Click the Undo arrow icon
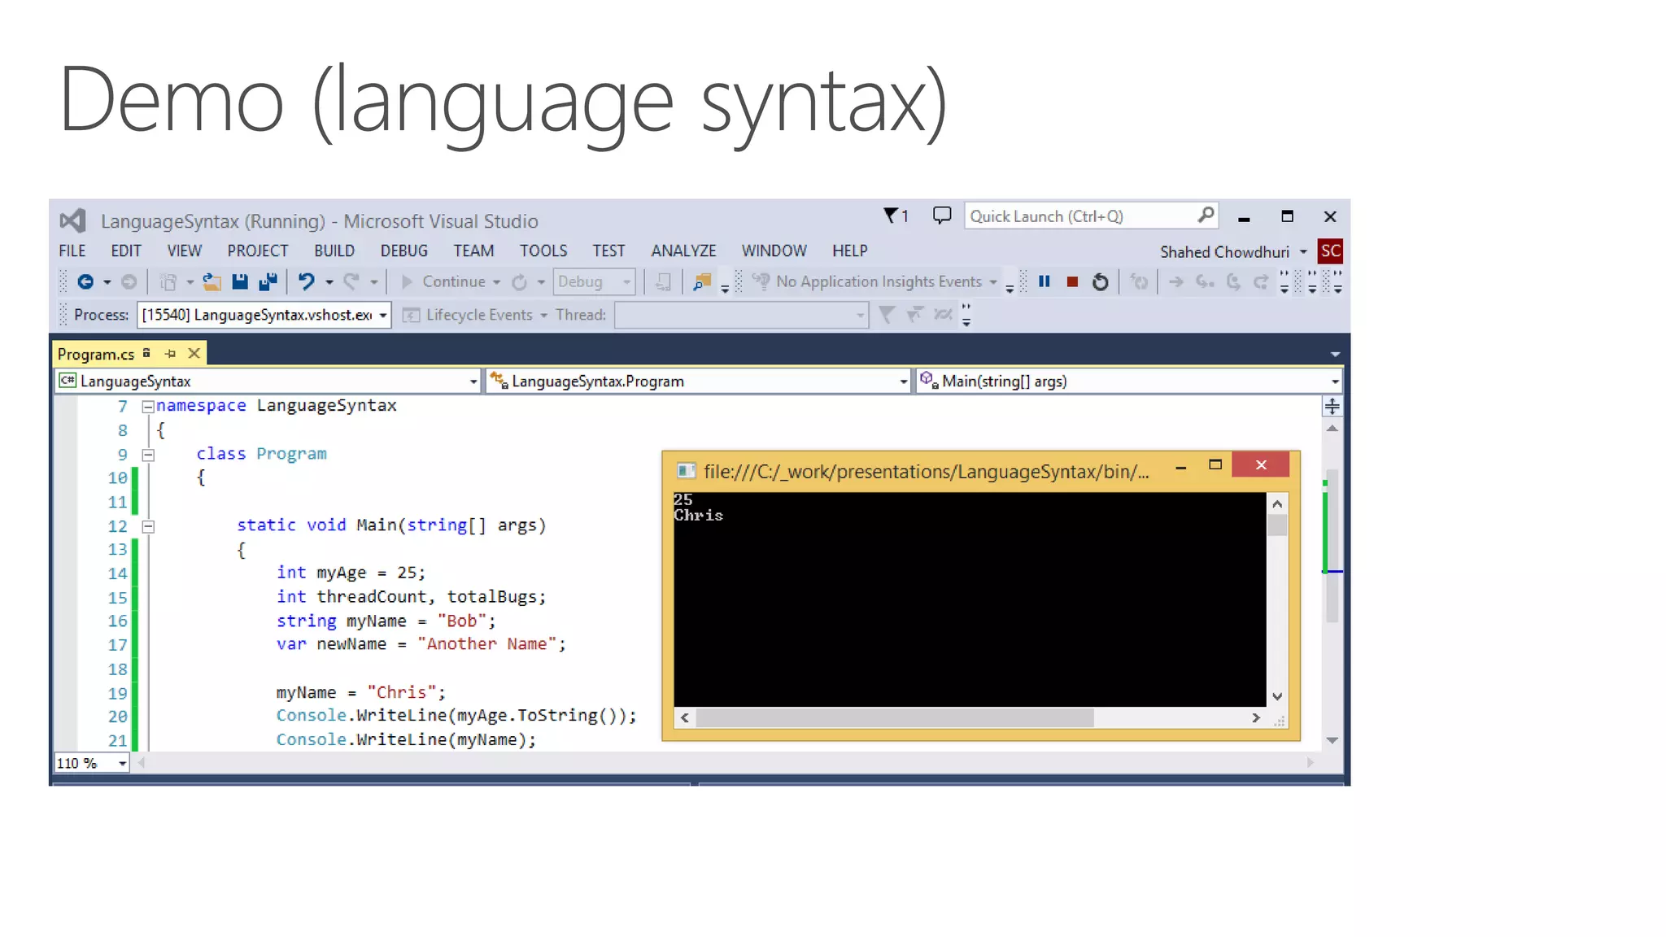This screenshot has width=1666, height=937. [x=306, y=281]
